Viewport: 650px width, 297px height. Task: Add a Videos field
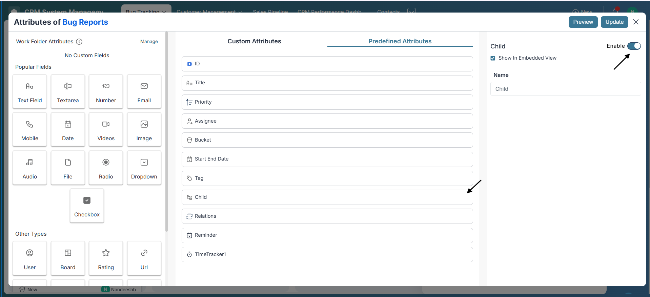click(106, 130)
